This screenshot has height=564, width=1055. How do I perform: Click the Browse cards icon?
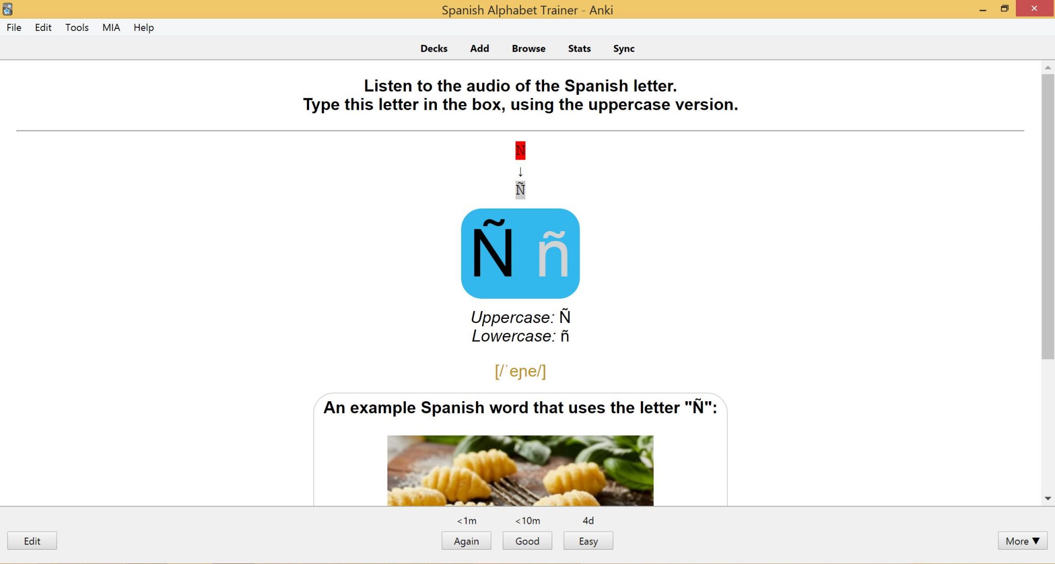click(528, 48)
